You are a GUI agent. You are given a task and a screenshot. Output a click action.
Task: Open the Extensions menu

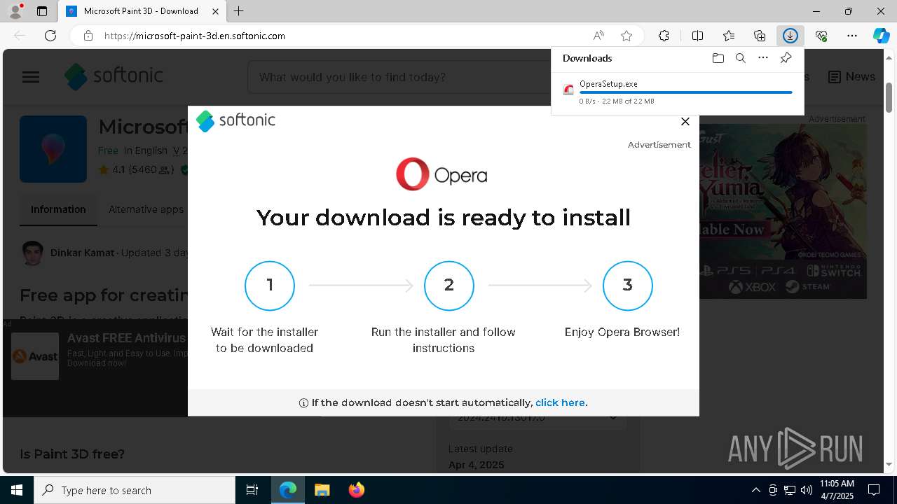(664, 36)
